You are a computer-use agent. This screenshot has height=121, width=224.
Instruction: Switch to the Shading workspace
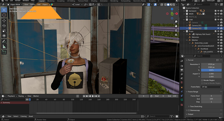tap(94, 1)
